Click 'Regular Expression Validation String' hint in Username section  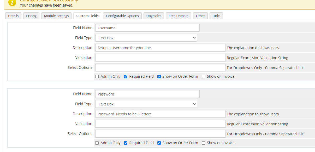click(x=257, y=58)
